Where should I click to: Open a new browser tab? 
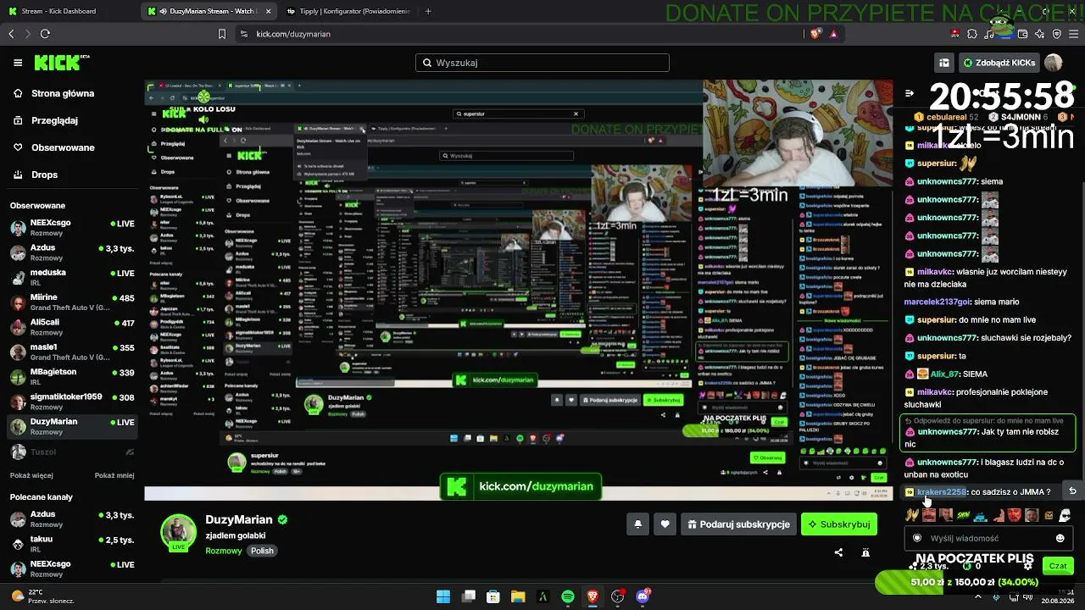point(428,11)
